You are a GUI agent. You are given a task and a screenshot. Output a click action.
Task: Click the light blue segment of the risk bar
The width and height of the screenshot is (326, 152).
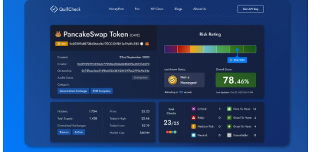pos(210,49)
